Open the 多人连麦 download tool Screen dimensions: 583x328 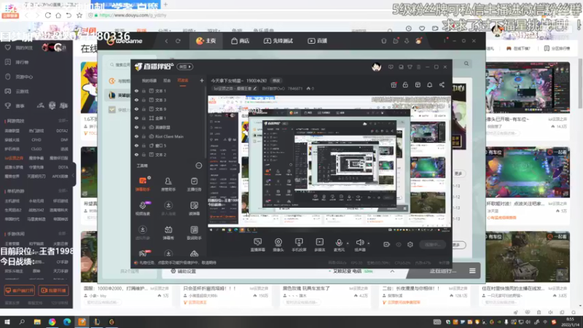(168, 208)
